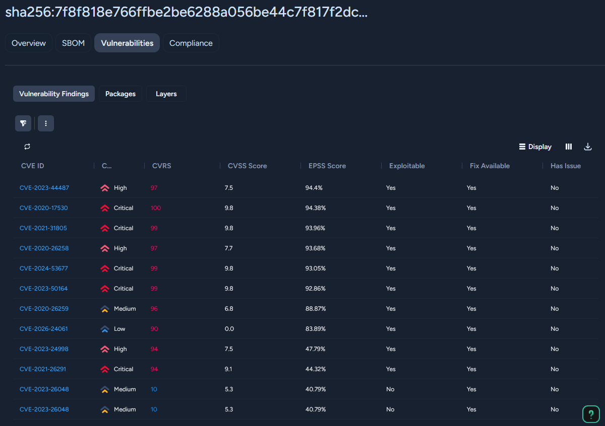Open CVE-2020-17530 link
This screenshot has height=426, width=605.
click(44, 208)
